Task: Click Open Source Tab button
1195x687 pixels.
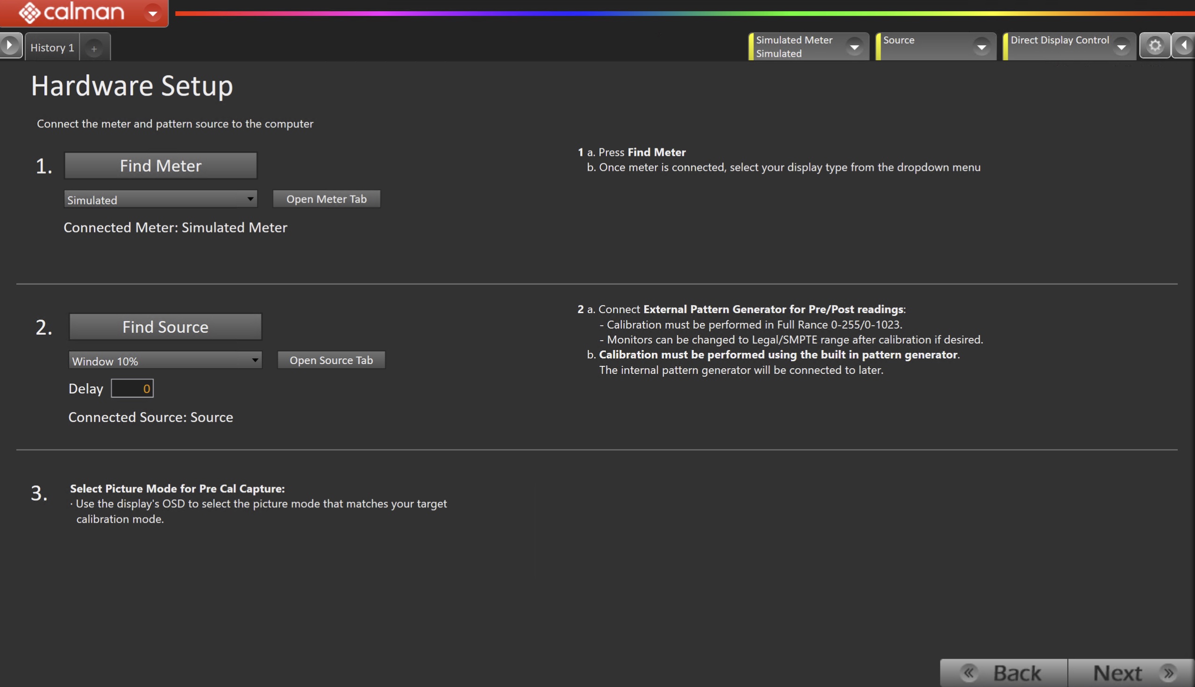Action: [331, 360]
